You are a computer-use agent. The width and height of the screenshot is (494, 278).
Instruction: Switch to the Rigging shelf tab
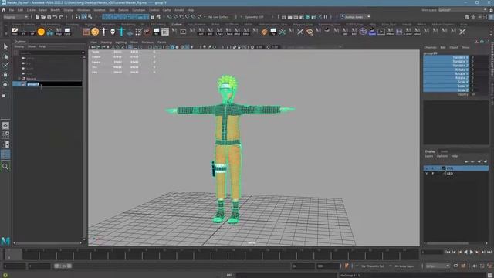[x=90, y=24]
